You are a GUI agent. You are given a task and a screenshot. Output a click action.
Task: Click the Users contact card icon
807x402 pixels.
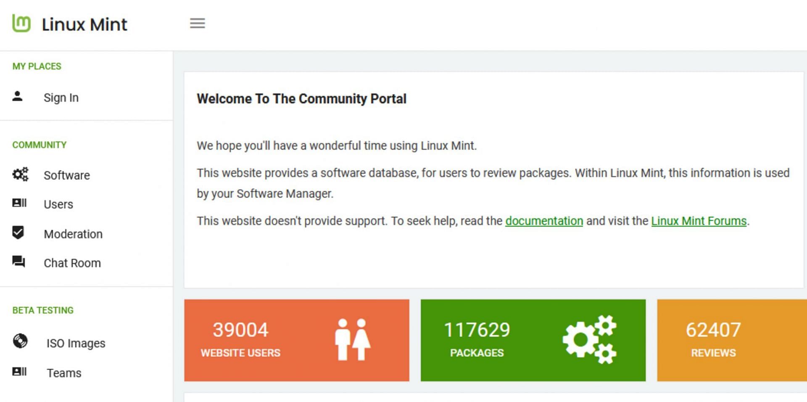point(19,203)
